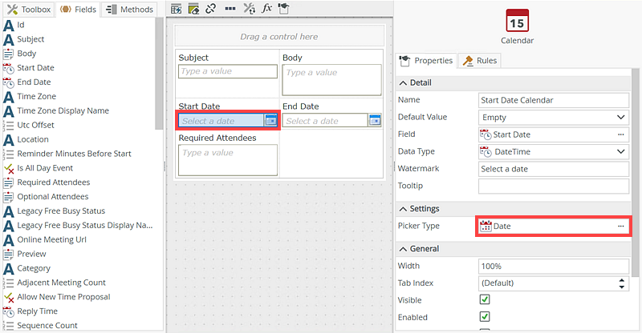The image size is (642, 333).
Task: Collapse the Detail section header
Action: coord(404,82)
